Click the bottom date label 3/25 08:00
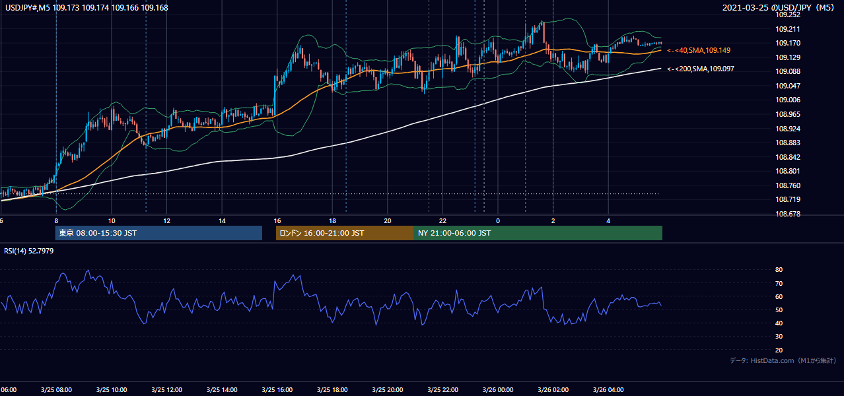The image size is (844, 396). point(55,390)
